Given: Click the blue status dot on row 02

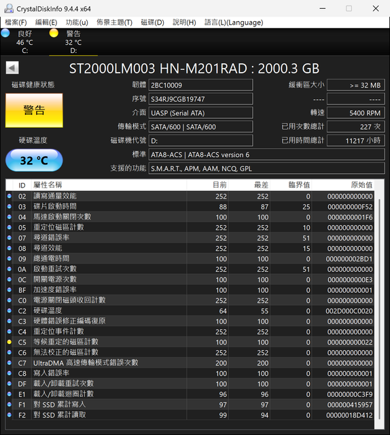Looking at the screenshot, I should pyautogui.click(x=9, y=196).
